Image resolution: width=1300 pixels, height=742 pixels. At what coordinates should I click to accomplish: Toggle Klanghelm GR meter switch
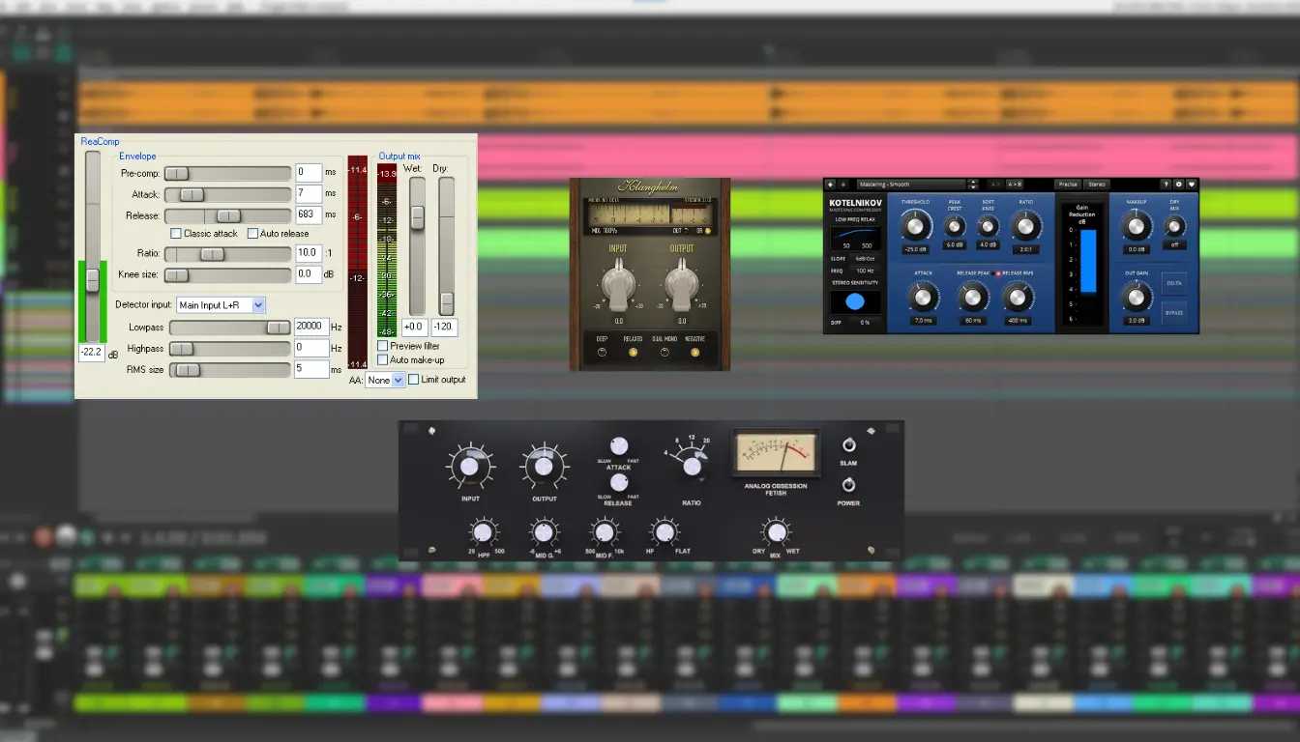[x=708, y=231]
